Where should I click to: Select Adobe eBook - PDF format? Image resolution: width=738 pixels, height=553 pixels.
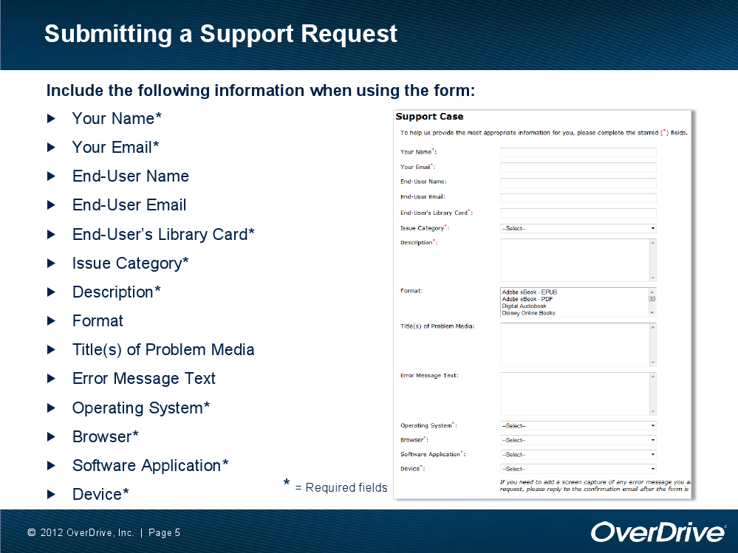click(527, 299)
